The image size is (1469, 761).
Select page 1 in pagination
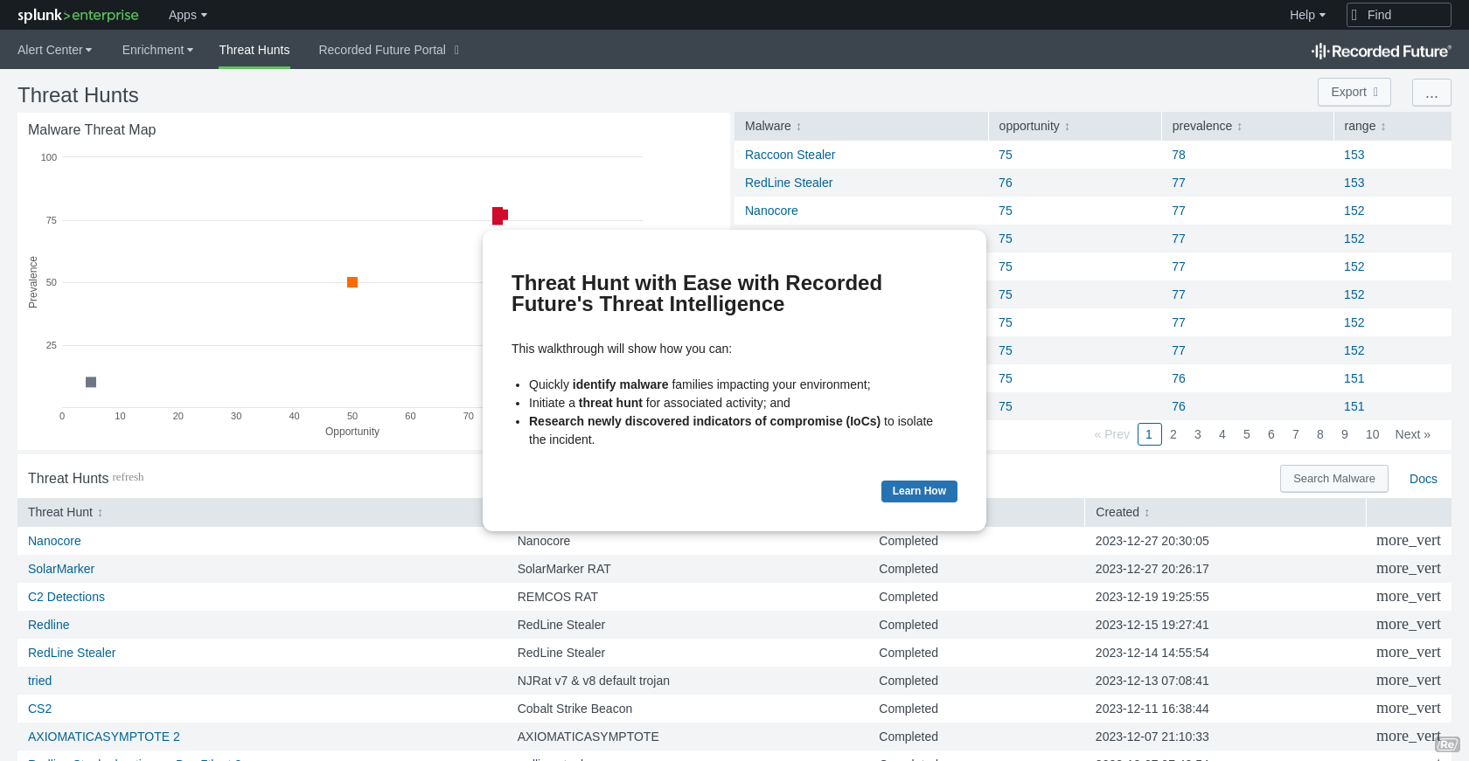[x=1149, y=434]
